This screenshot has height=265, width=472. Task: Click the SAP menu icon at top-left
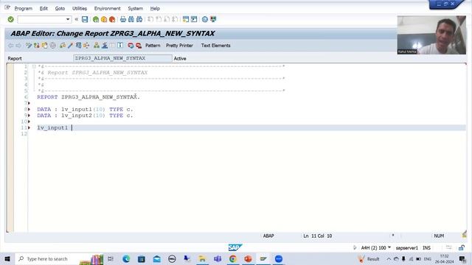tap(7, 7)
